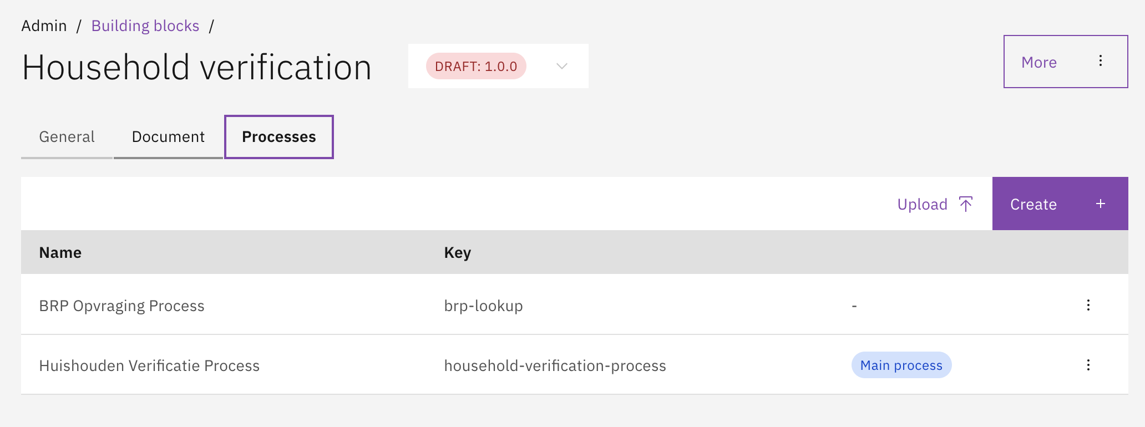Click the Admin breadcrumb
Image resolution: width=1145 pixels, height=427 pixels.
point(44,26)
